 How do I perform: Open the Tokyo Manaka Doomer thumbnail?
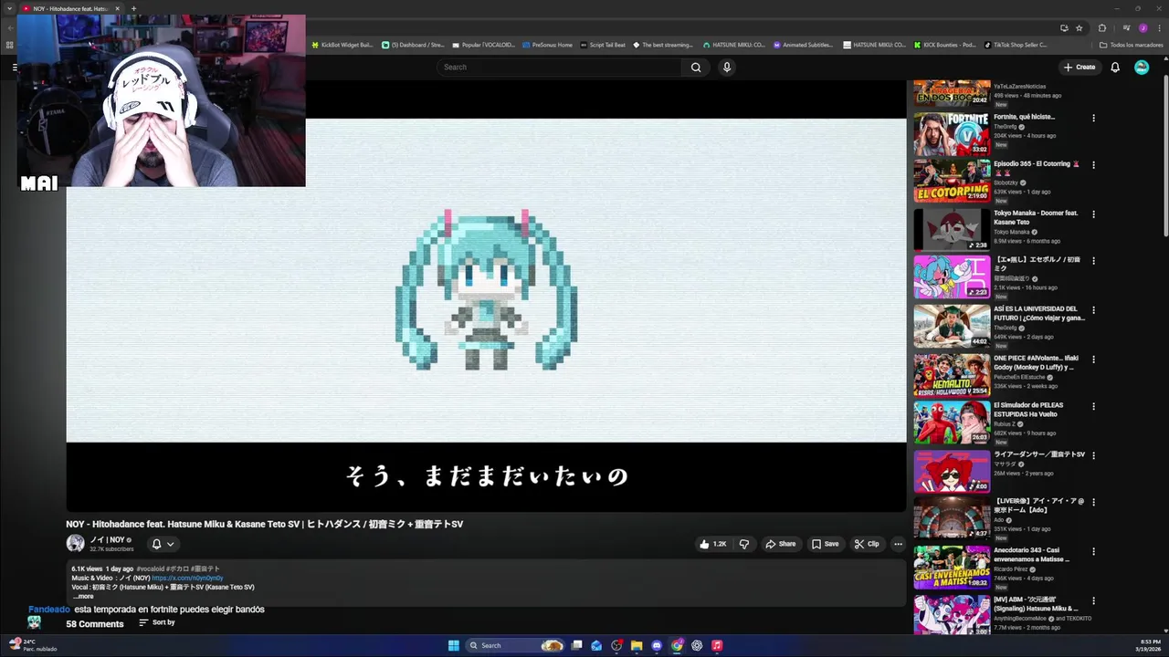[x=952, y=229]
